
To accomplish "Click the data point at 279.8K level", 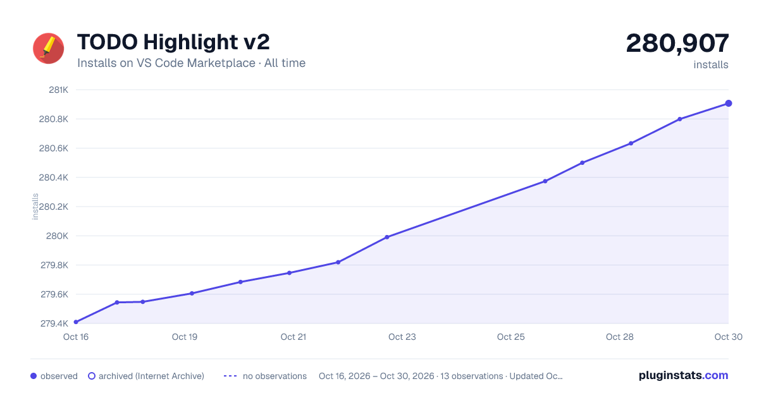I will (x=338, y=262).
